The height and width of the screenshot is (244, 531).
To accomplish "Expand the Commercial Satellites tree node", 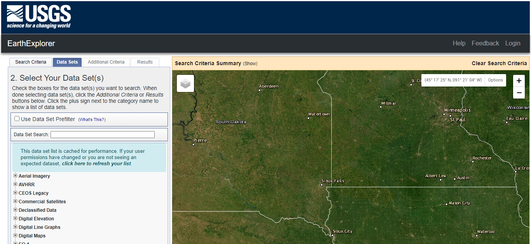I will (16, 201).
